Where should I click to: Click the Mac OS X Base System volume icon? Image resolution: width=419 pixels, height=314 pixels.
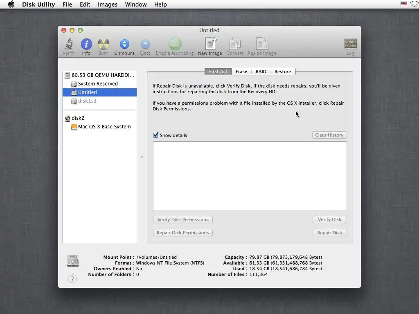tap(74, 127)
